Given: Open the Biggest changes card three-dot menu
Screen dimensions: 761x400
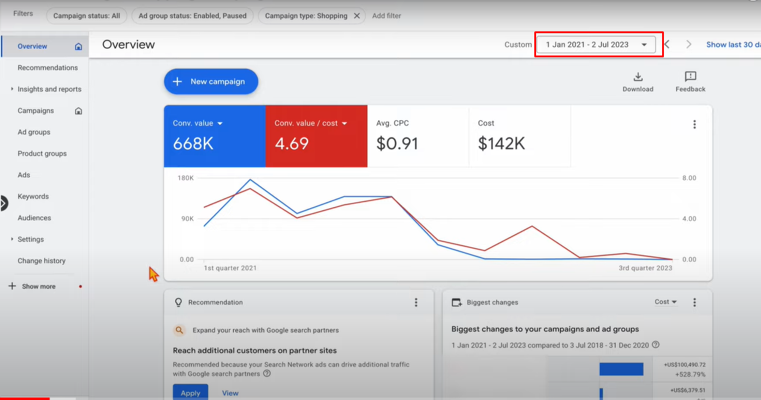Looking at the screenshot, I should (x=695, y=302).
